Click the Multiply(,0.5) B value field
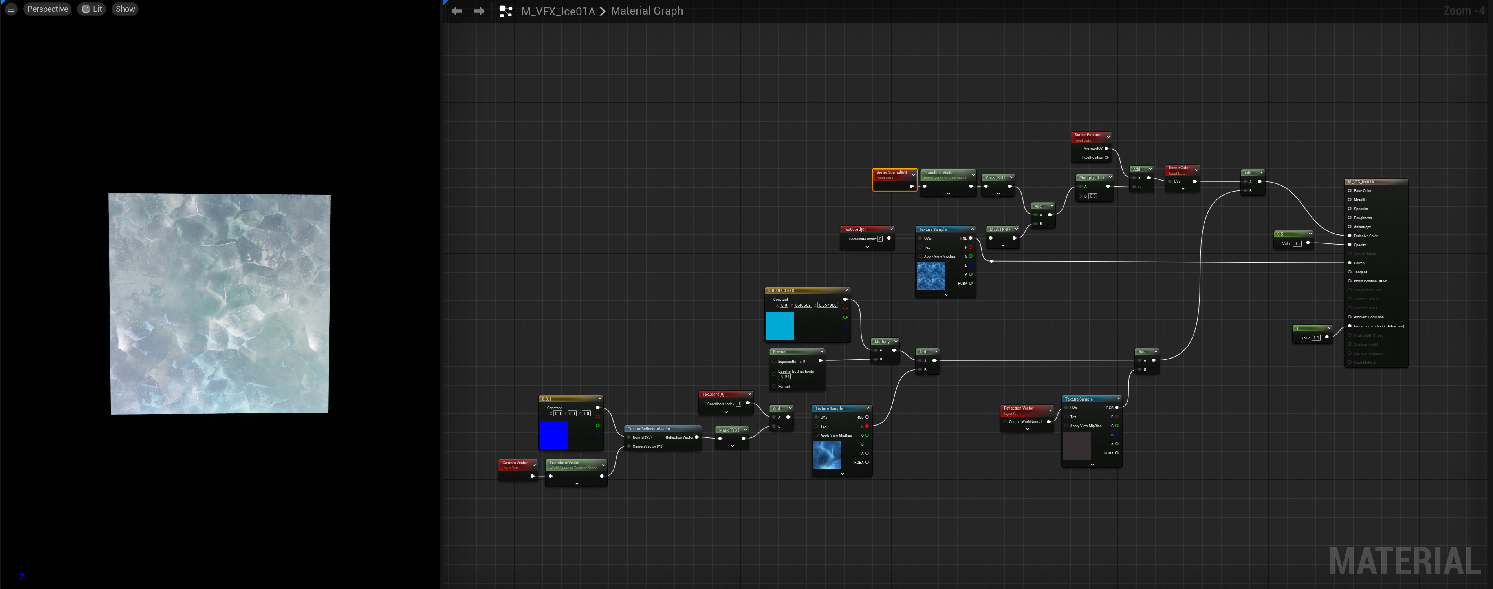Image resolution: width=1493 pixels, height=589 pixels. [1092, 196]
